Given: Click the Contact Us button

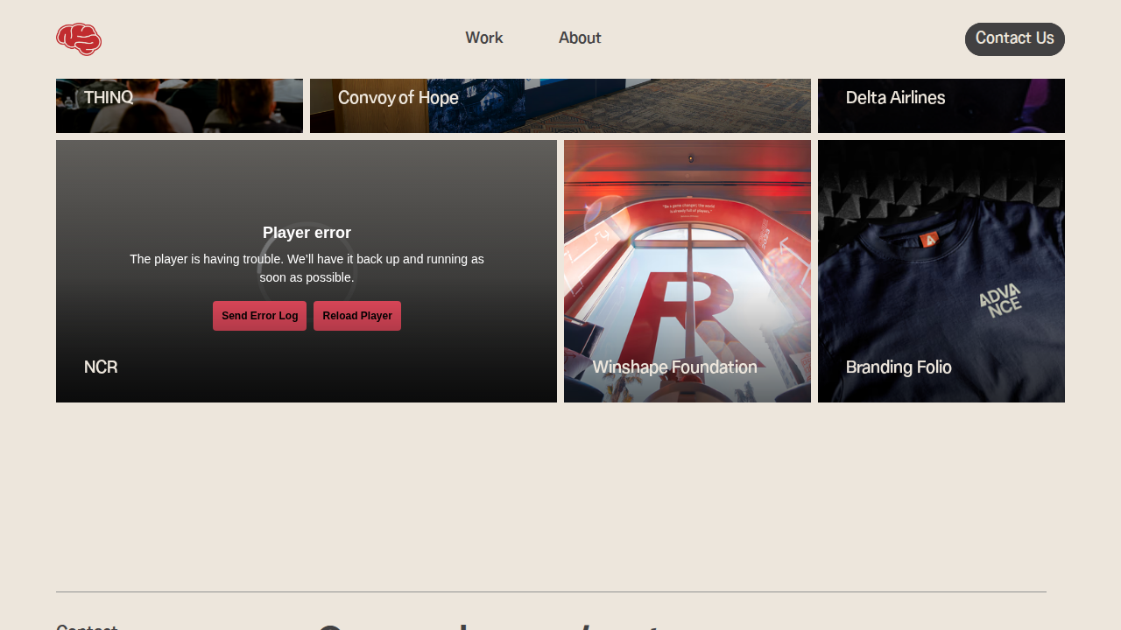Looking at the screenshot, I should coord(1015,39).
